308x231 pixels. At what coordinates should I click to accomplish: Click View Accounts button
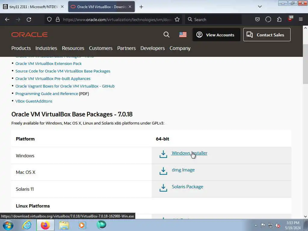(216, 35)
